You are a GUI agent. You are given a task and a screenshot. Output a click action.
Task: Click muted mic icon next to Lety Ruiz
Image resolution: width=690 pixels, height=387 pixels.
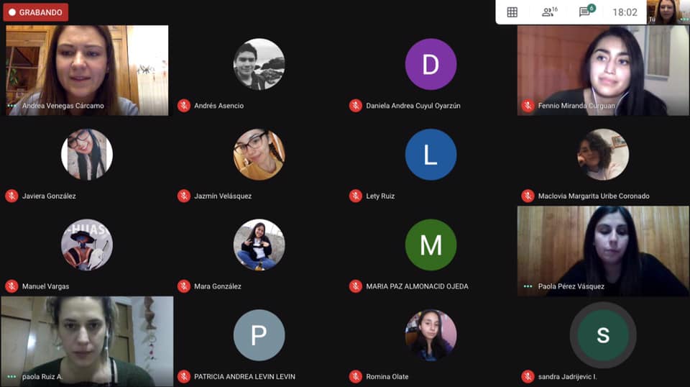tap(356, 196)
